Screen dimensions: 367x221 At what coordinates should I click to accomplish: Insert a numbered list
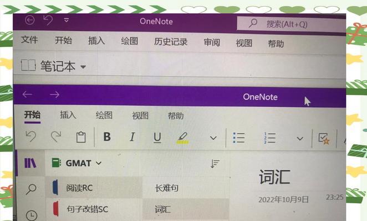tap(269, 138)
